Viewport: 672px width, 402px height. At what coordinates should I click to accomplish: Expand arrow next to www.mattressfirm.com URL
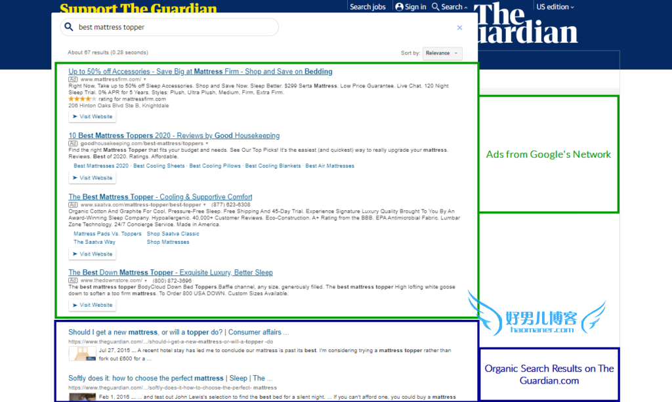(145, 79)
